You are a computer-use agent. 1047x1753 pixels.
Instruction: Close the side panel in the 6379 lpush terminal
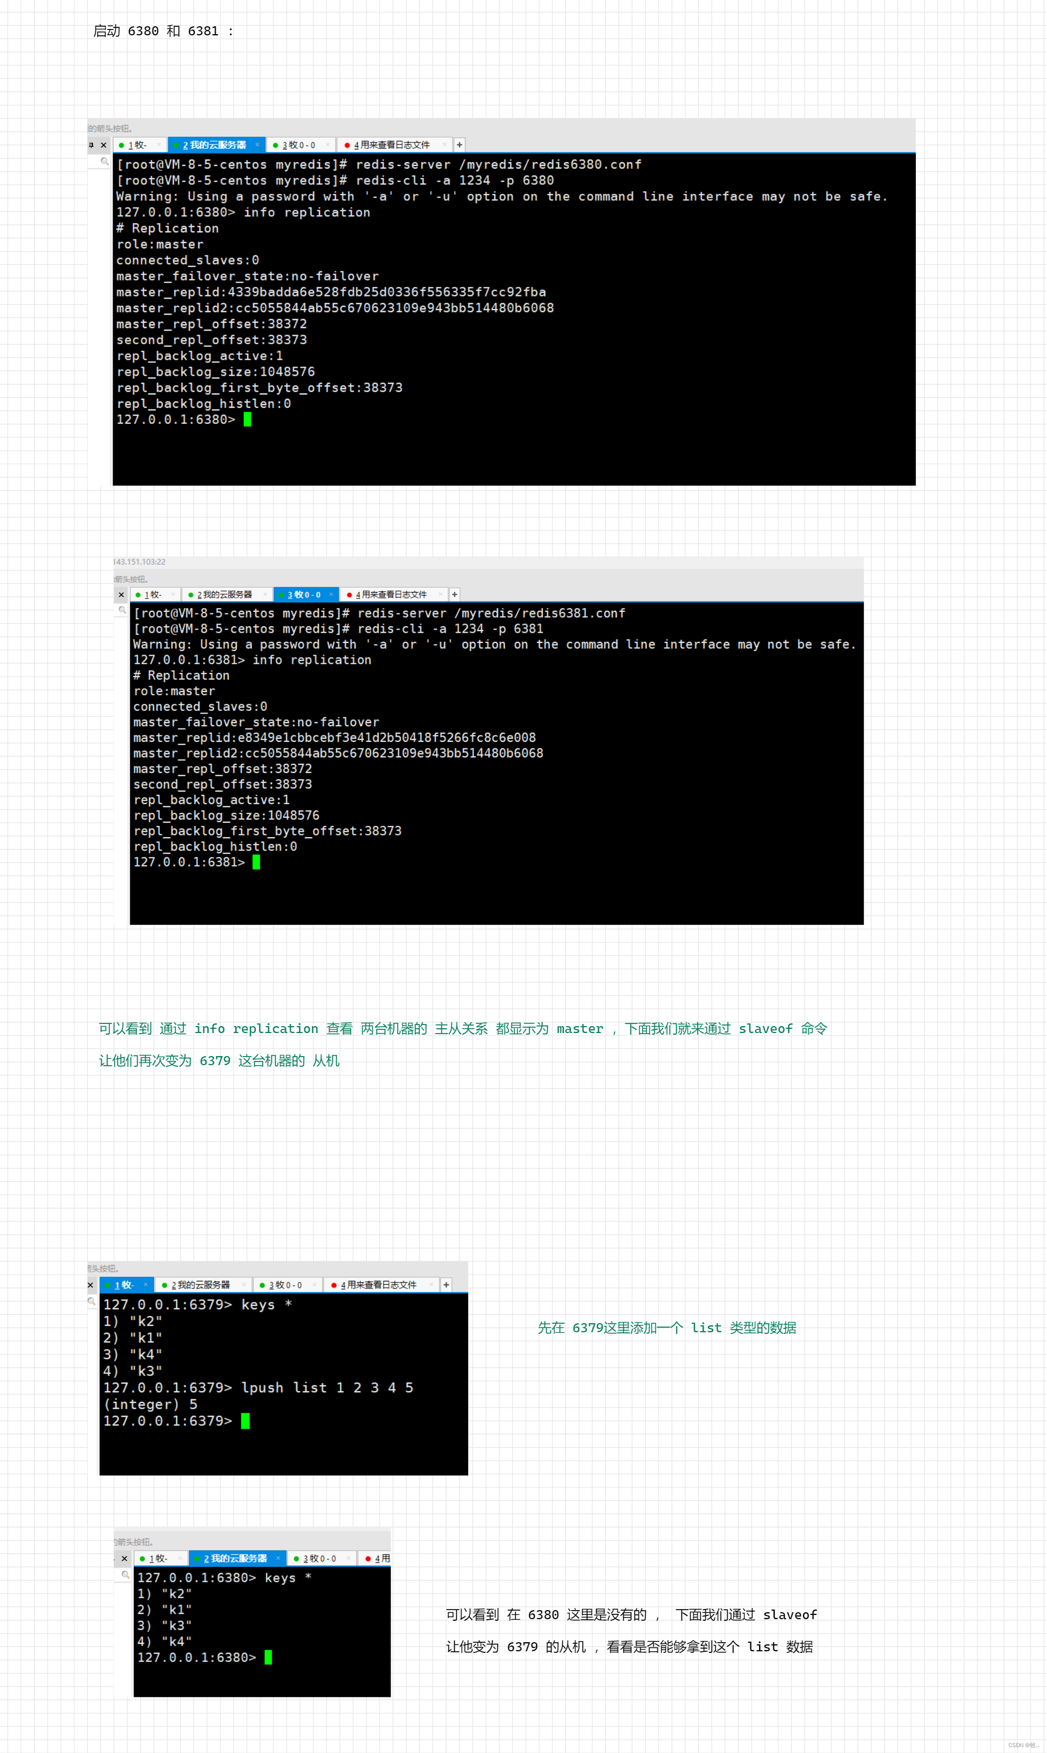(x=90, y=1285)
